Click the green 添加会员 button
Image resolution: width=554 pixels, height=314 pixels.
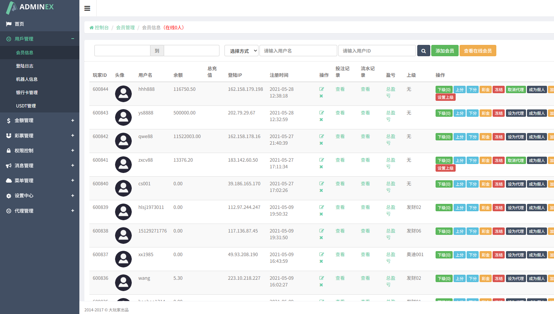point(445,51)
